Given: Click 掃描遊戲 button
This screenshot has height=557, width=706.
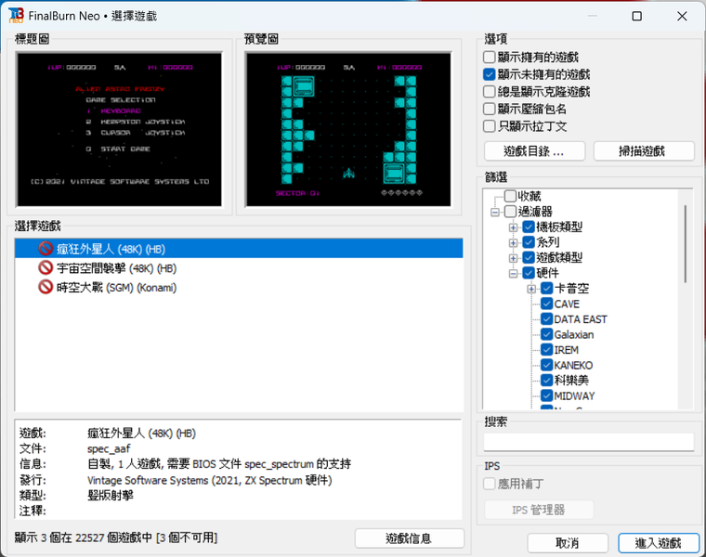Looking at the screenshot, I should pos(644,151).
